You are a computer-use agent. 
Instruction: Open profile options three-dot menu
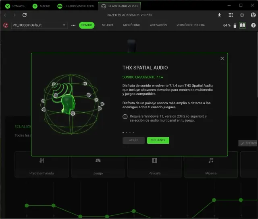[x=73, y=25]
